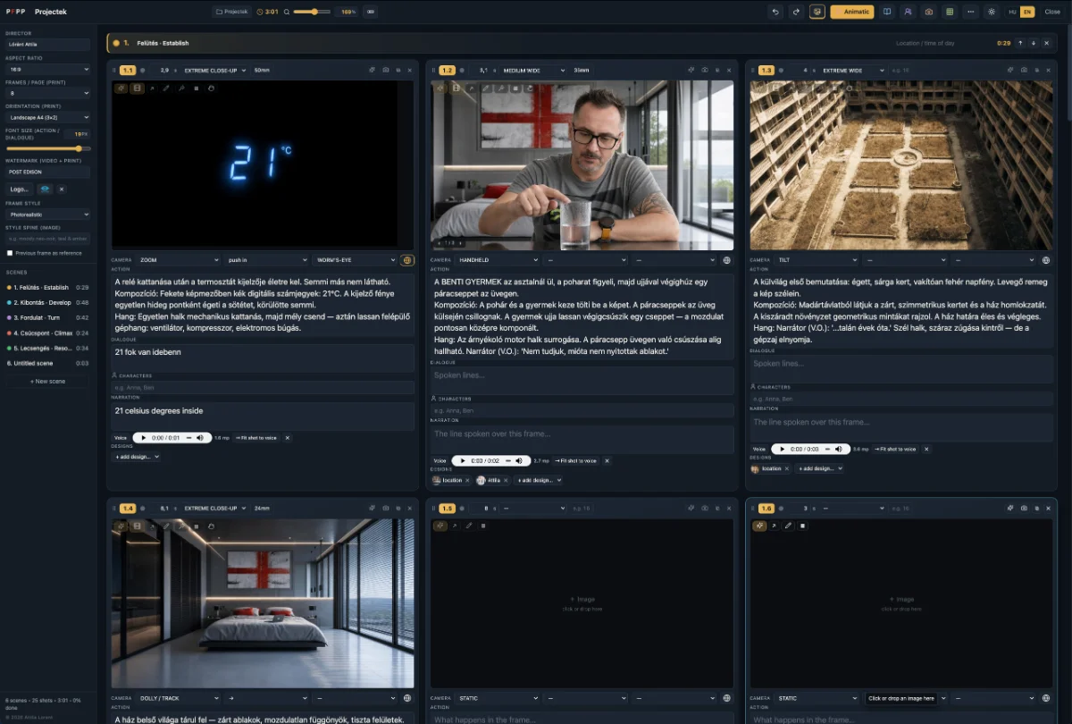Open the book icon in top toolbar

coord(887,12)
